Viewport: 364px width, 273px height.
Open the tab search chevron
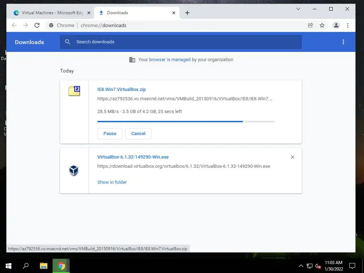298,9
